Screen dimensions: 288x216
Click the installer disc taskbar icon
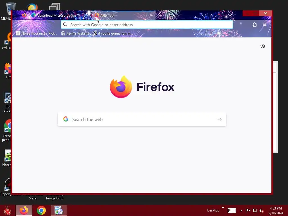point(59,210)
